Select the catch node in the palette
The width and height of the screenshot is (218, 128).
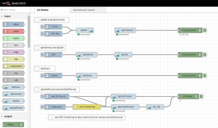14,31
